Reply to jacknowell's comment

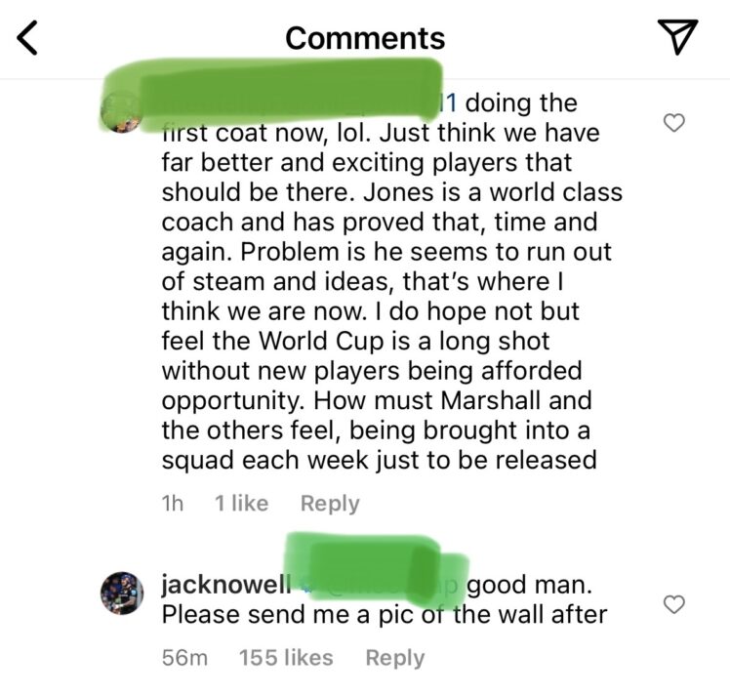[395, 658]
